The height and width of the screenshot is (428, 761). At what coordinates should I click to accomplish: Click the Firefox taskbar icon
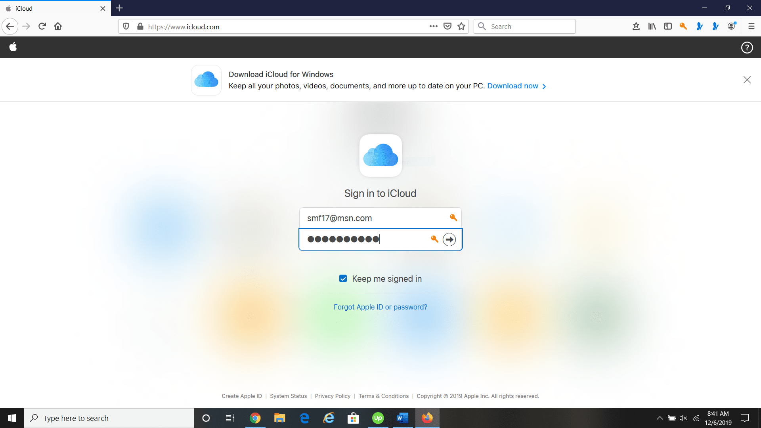click(x=427, y=418)
